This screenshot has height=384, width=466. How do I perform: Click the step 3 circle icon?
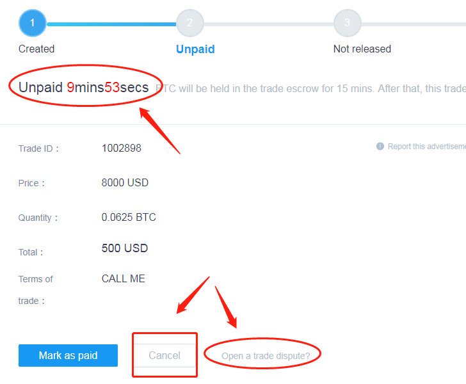(347, 23)
